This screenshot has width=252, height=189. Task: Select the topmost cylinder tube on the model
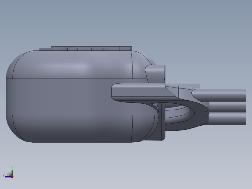(x=220, y=95)
